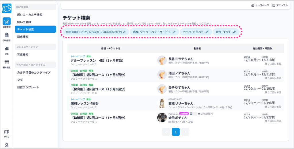Click the next page arrow button
The height and width of the screenshot is (149, 294).
pyautogui.click(x=185, y=132)
